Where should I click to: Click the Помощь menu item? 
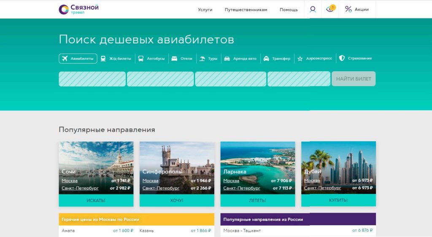pos(289,10)
